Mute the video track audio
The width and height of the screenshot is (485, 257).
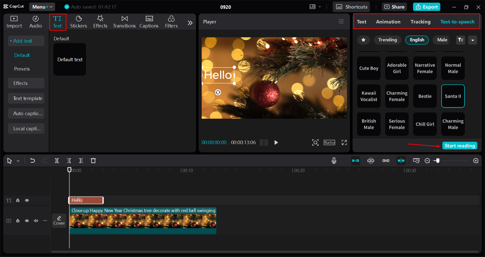click(x=36, y=221)
